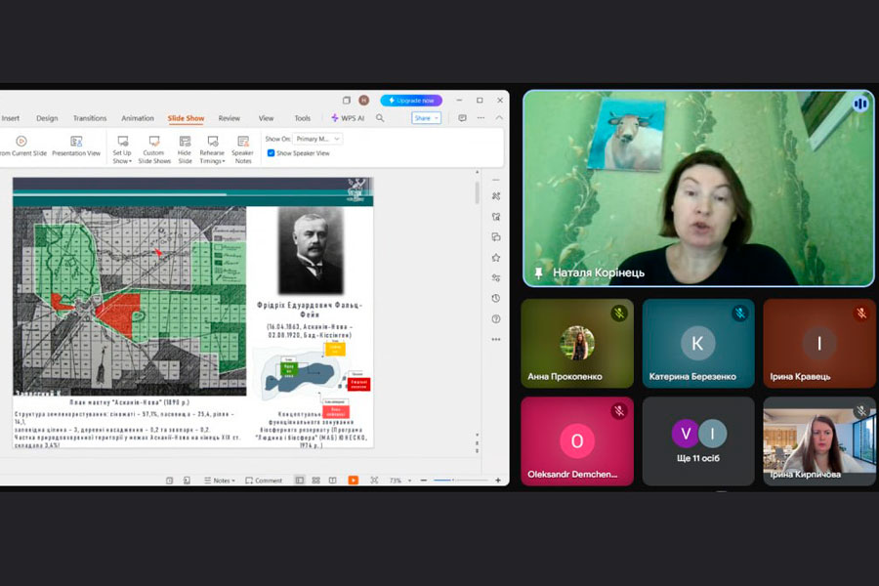Image resolution: width=879 pixels, height=586 pixels.
Task: Open the history clock icon in the sidebar
Action: point(496,298)
